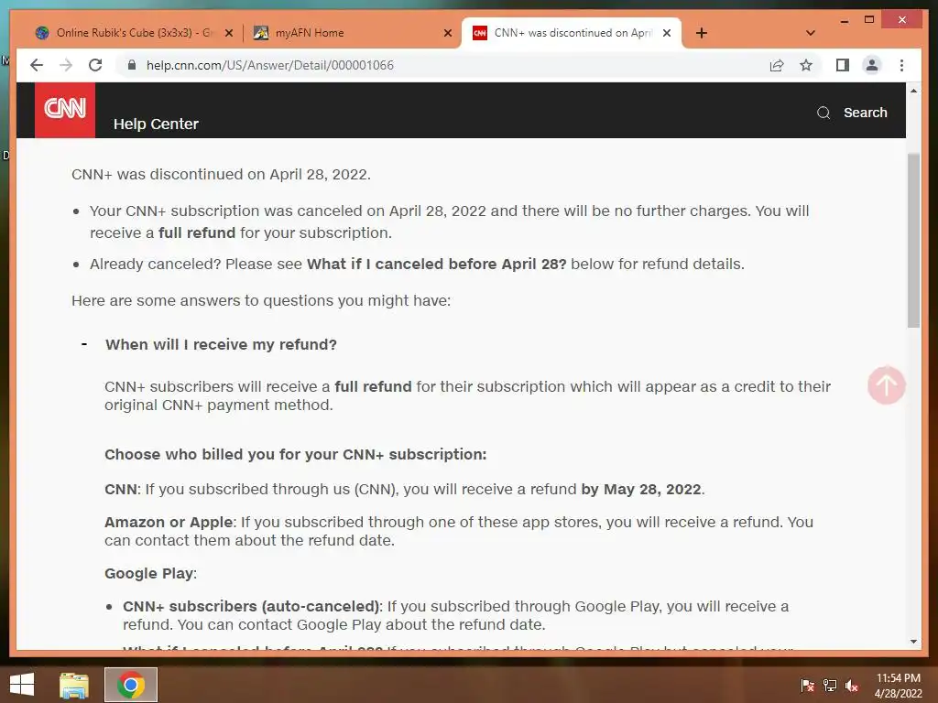Image resolution: width=938 pixels, height=703 pixels.
Task: Click 'Here are some answers' sentence
Action: click(261, 300)
